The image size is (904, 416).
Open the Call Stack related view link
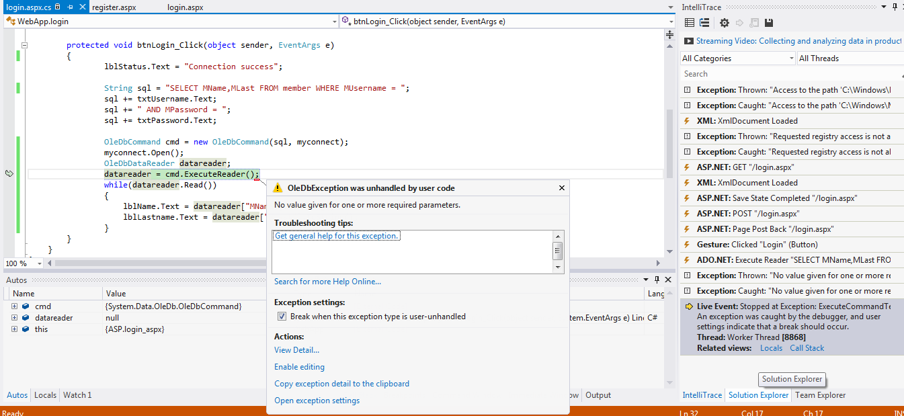pos(807,348)
